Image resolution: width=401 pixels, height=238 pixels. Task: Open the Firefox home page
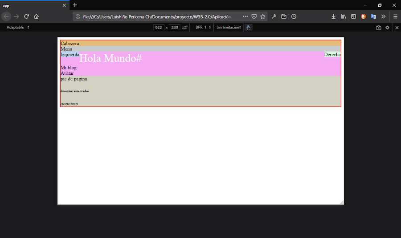[37, 16]
